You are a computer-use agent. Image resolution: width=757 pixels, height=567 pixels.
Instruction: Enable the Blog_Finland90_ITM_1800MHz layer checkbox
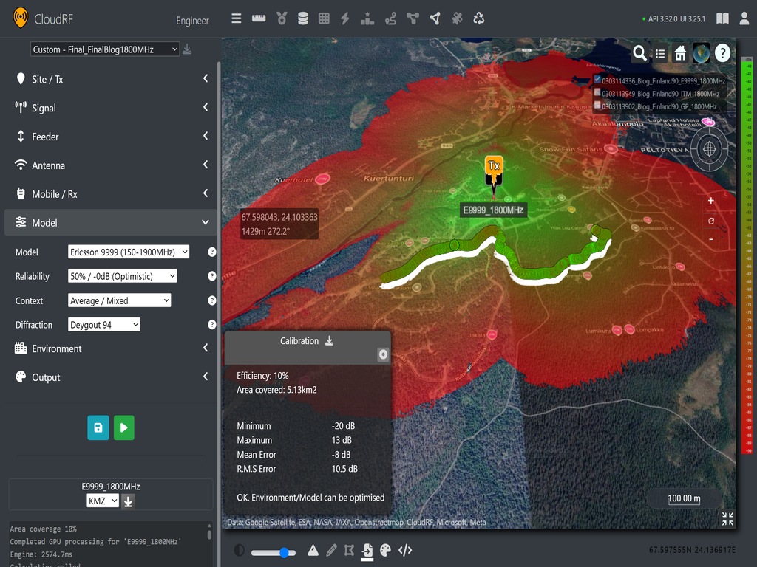[597, 93]
